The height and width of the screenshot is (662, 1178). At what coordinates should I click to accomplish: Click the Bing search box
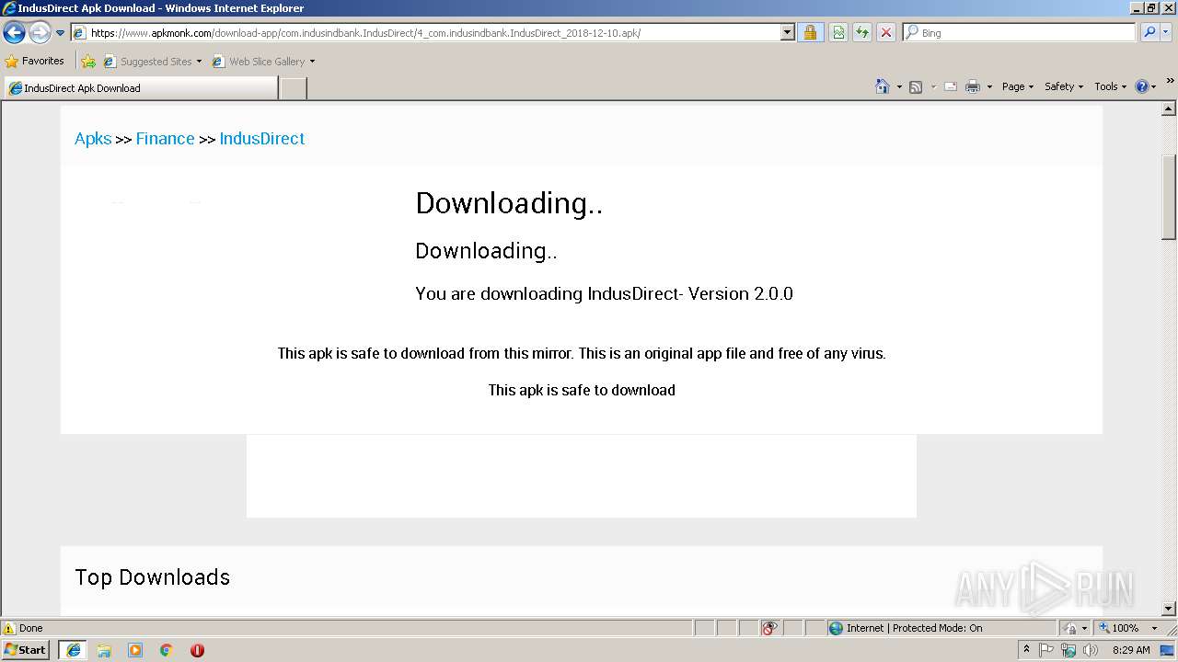pos(1020,32)
